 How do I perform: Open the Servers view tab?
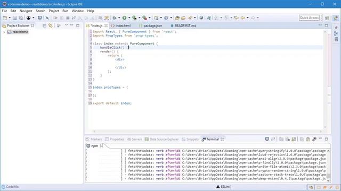(134, 139)
